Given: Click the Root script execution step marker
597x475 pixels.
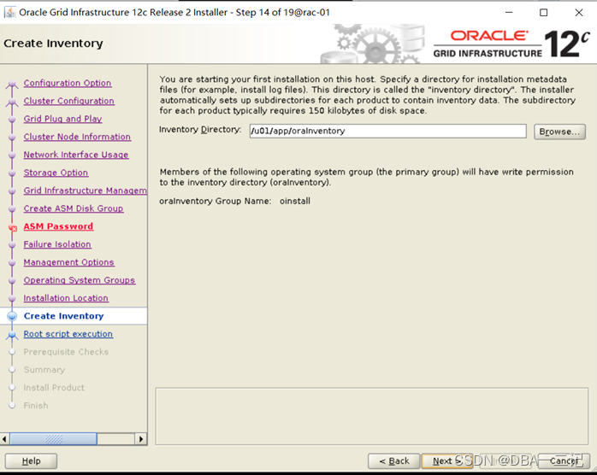Looking at the screenshot, I should 12,335.
